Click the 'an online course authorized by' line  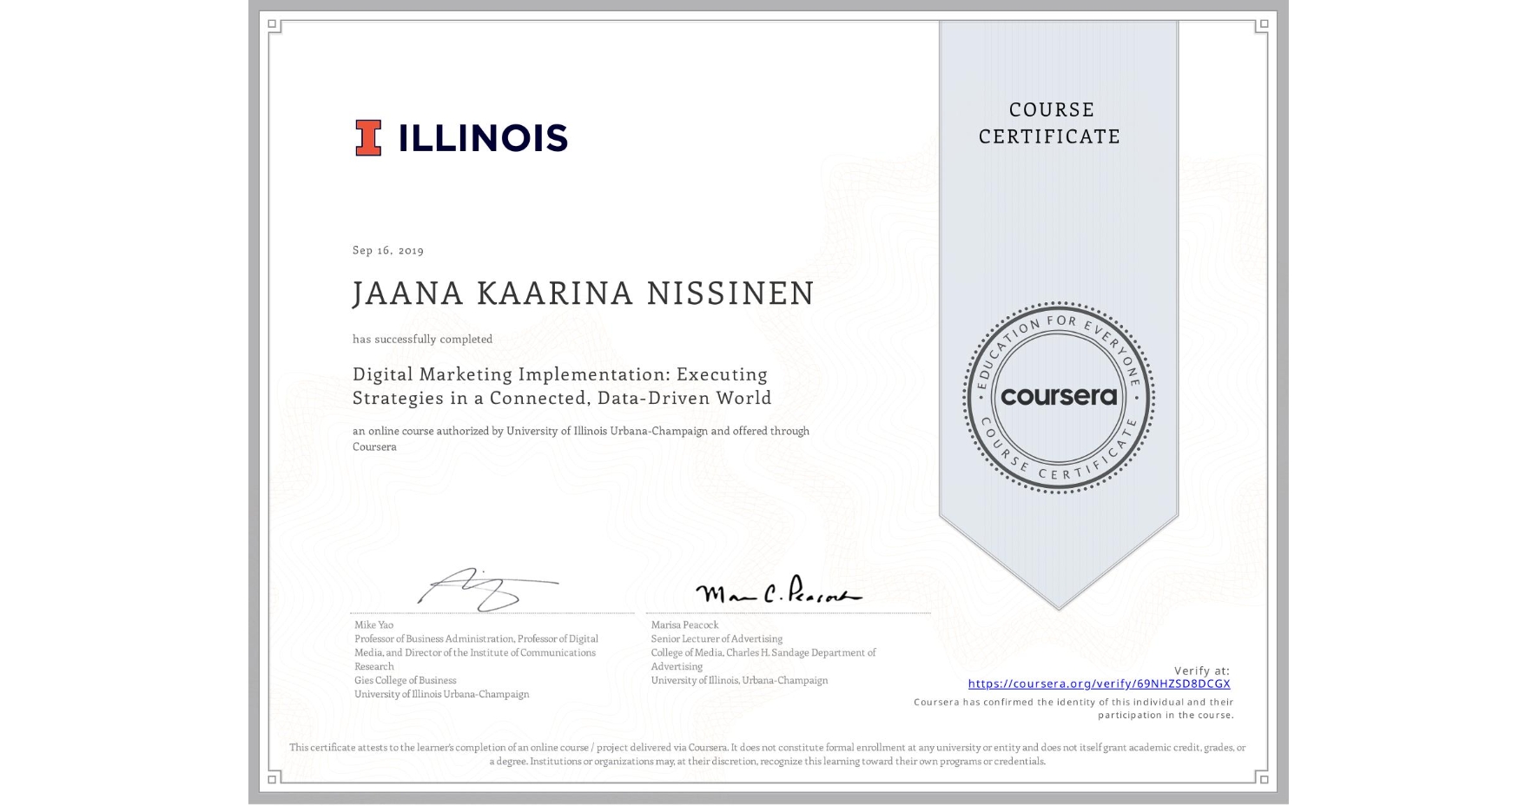581,431
